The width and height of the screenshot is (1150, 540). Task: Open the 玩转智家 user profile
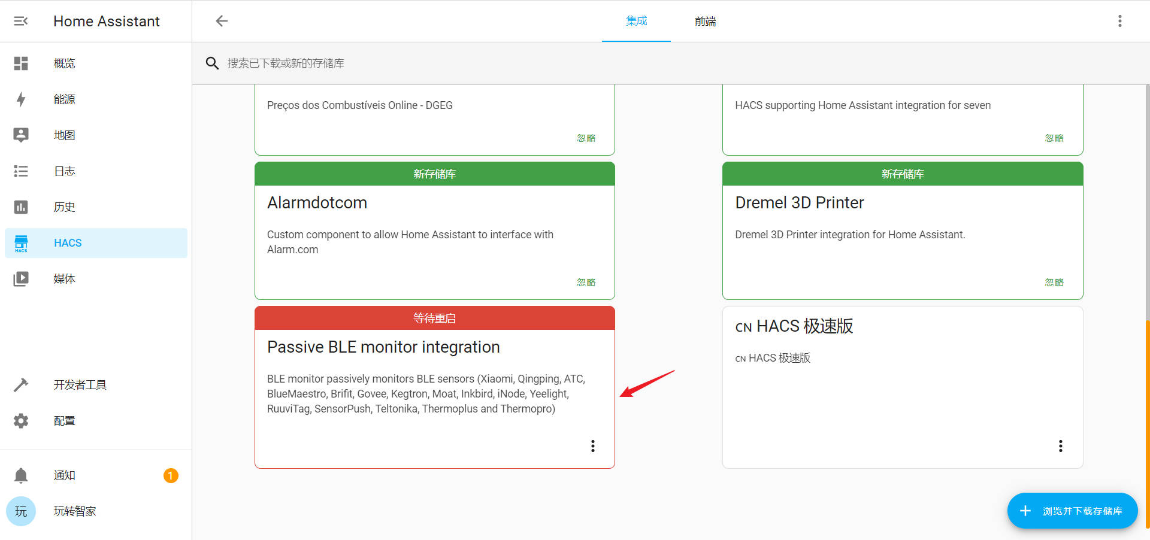click(96, 511)
